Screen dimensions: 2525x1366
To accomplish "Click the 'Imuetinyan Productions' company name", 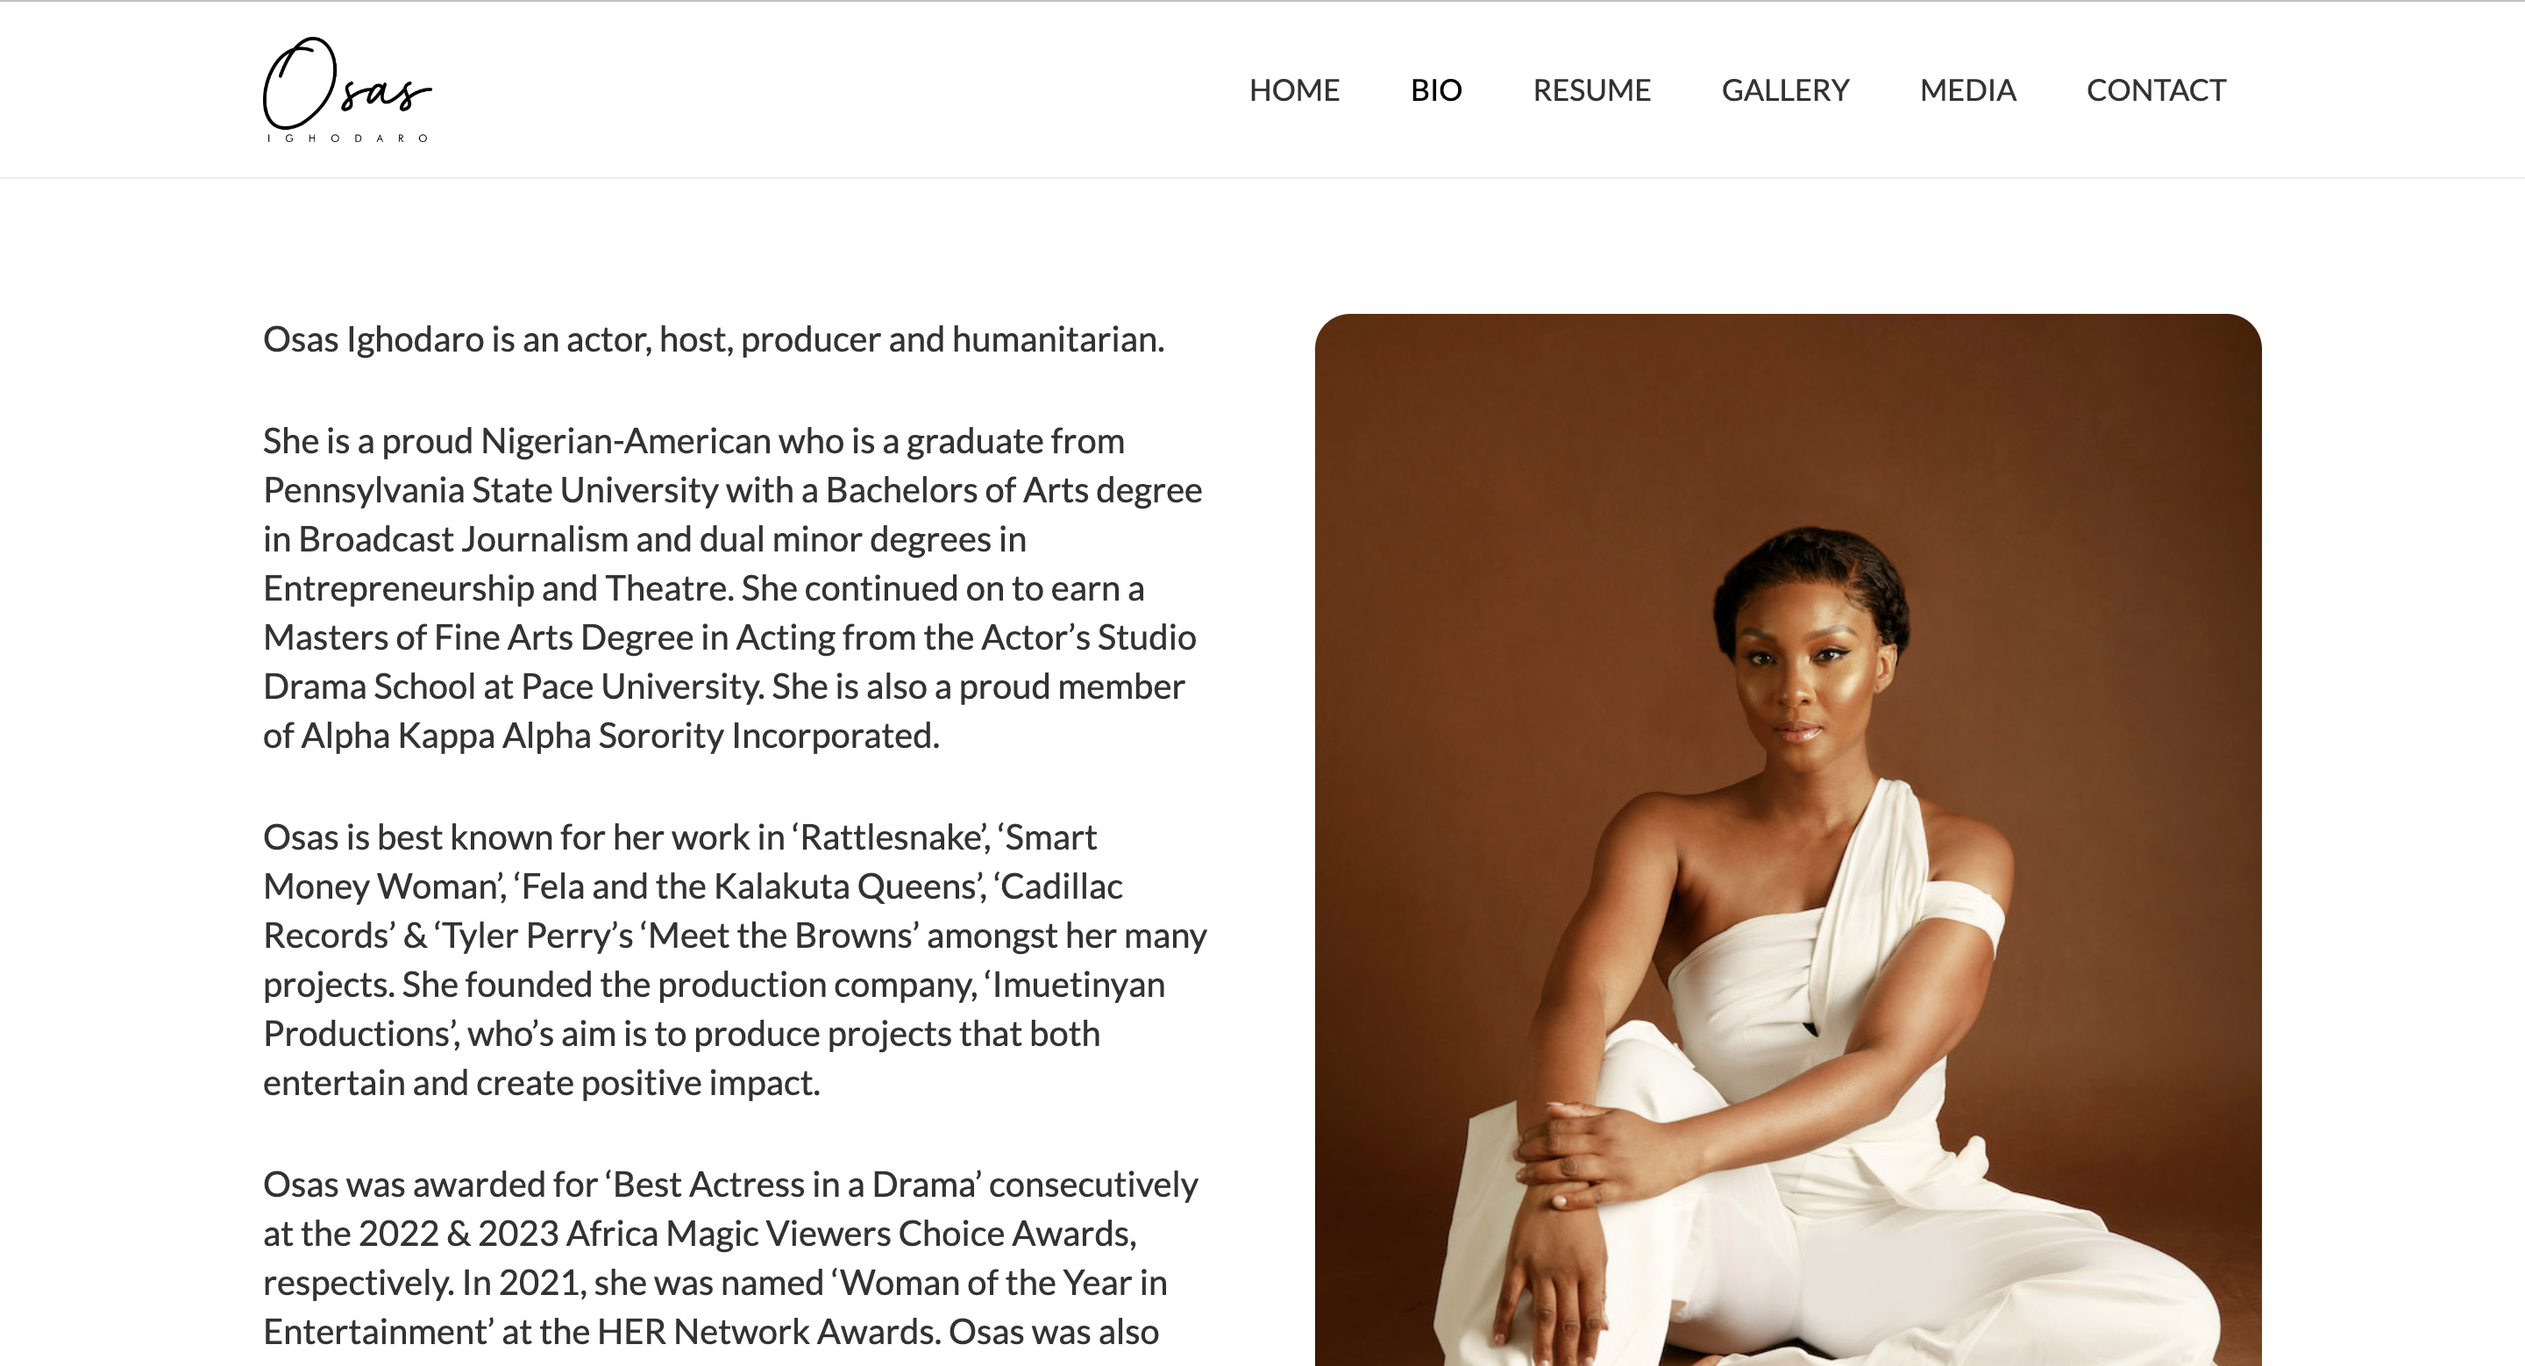I will click(x=714, y=1008).
